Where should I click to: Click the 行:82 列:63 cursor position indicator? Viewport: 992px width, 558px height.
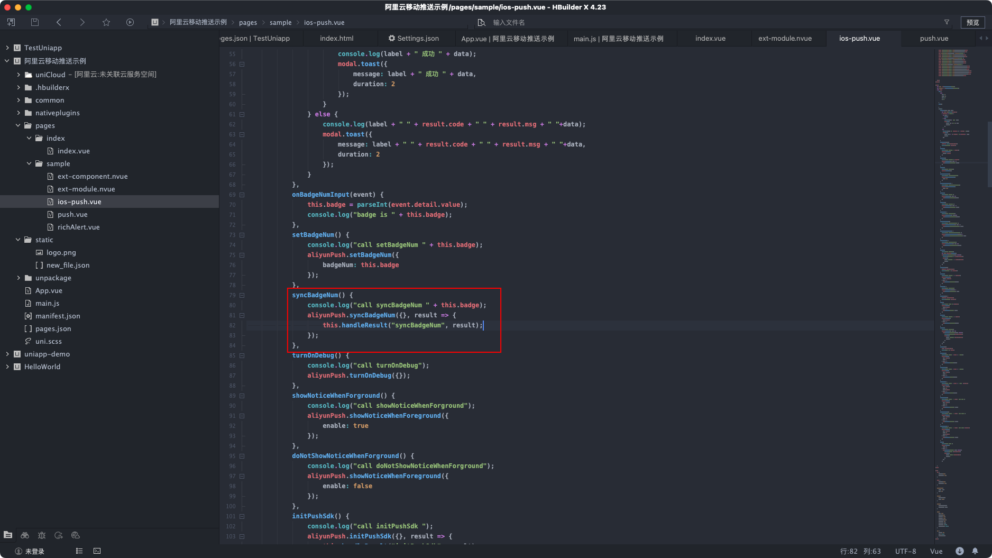[861, 551]
